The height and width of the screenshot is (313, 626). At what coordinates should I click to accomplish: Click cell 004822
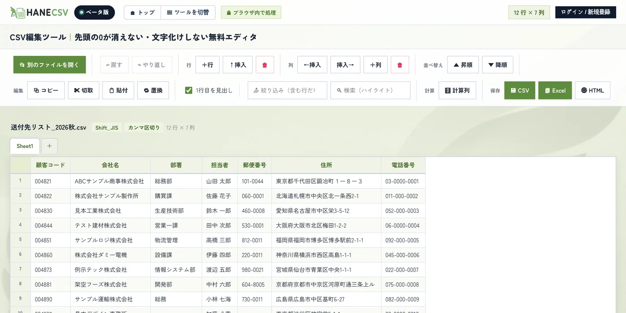click(51, 196)
